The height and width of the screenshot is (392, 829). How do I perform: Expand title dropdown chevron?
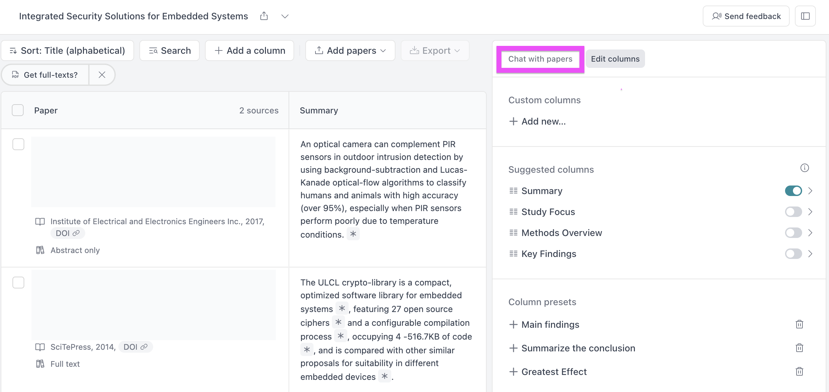[x=285, y=16]
